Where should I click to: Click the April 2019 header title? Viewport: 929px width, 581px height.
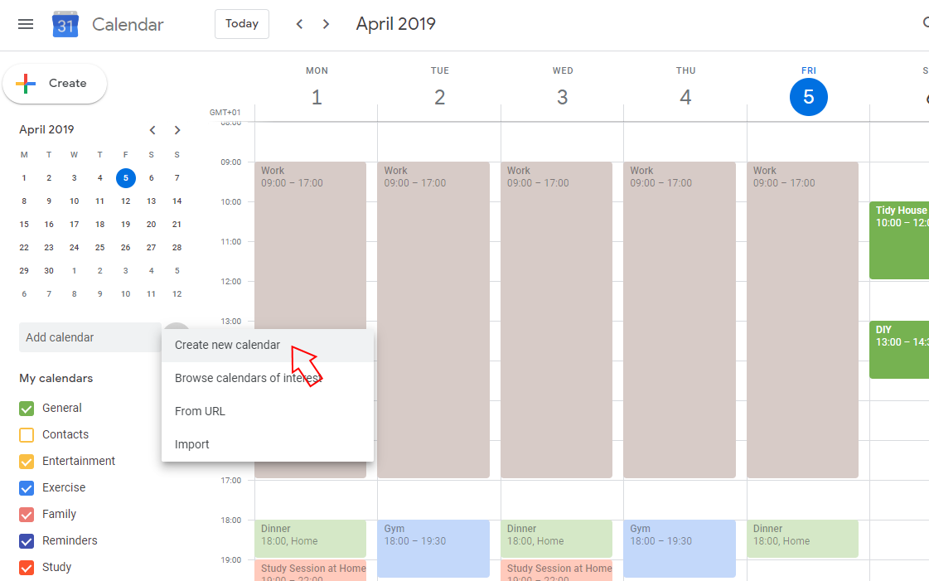(396, 24)
